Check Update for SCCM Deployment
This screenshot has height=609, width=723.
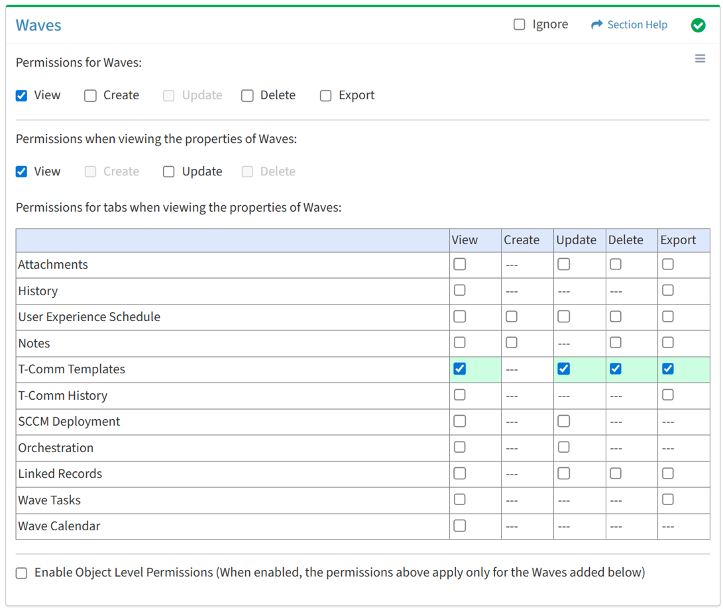pyautogui.click(x=563, y=421)
